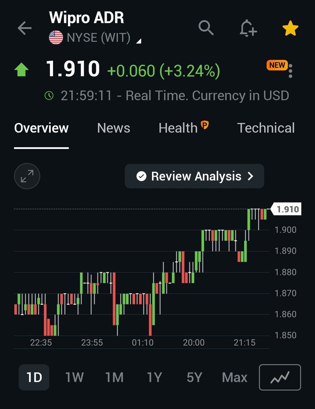Select the 1W timeframe
The image size is (315, 409).
74,377
